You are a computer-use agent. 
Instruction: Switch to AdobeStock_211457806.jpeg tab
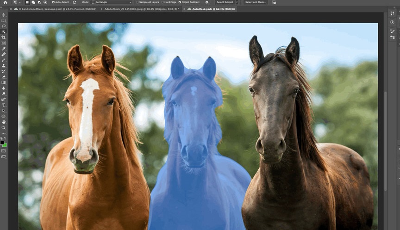pos(142,9)
